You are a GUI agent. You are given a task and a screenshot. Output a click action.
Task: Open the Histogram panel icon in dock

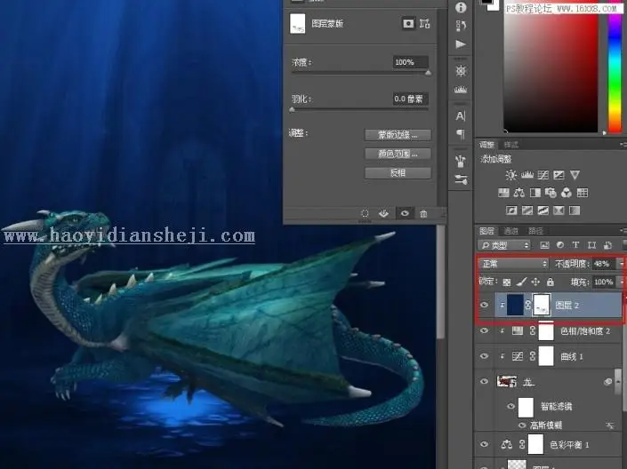461,90
